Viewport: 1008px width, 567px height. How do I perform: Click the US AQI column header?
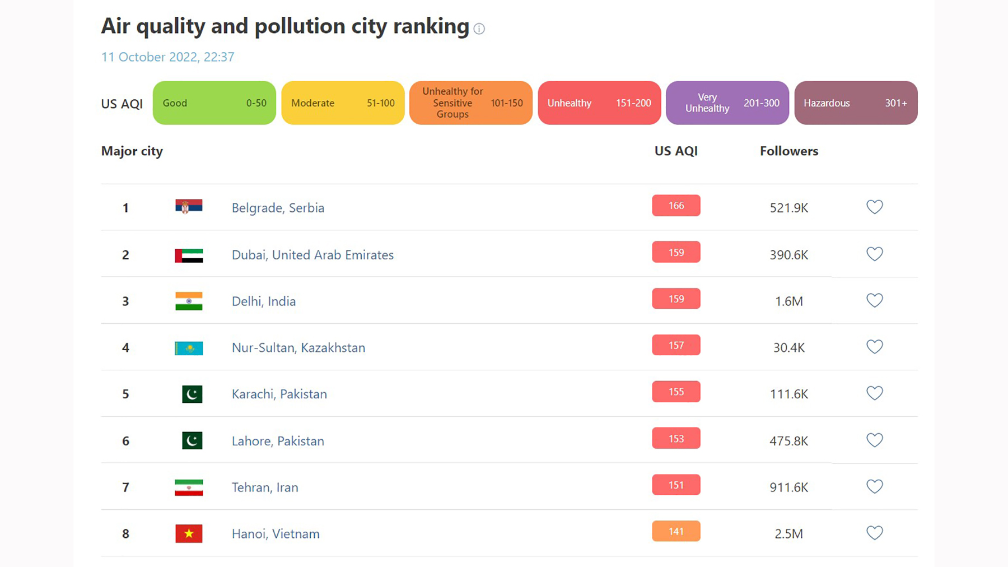[676, 151]
